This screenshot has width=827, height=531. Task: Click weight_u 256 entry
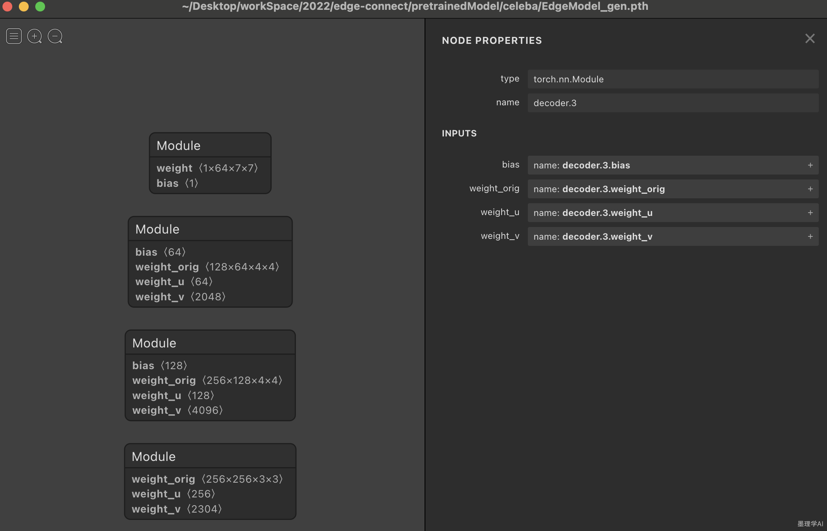(x=173, y=494)
